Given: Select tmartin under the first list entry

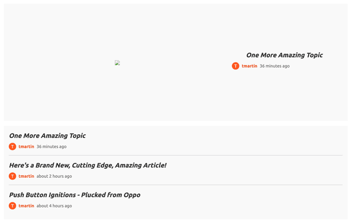Looking at the screenshot, I should tap(26, 146).
